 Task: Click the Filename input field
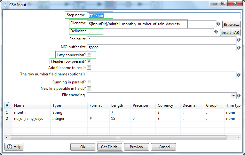[152, 24]
